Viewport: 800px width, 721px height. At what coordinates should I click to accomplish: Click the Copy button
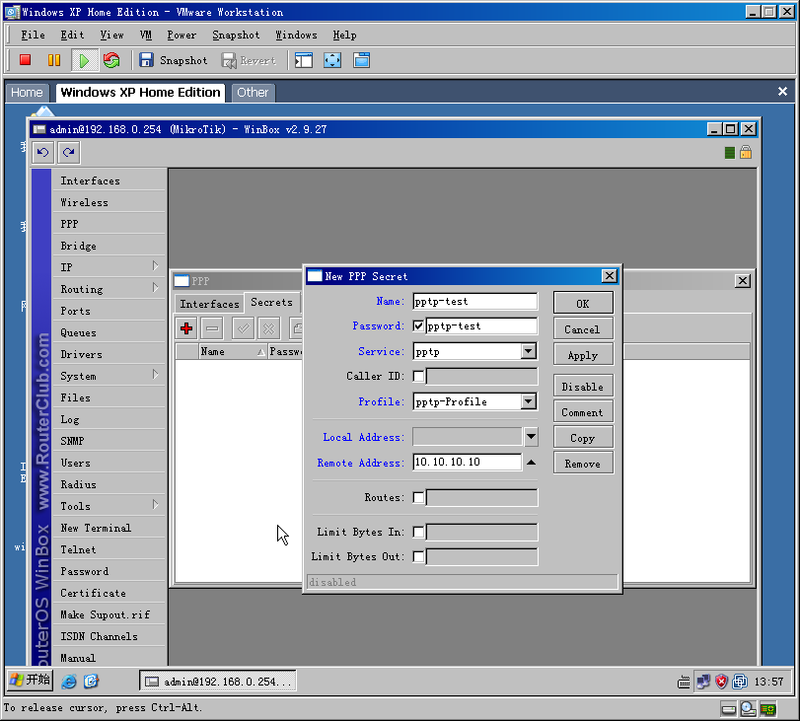click(x=583, y=438)
